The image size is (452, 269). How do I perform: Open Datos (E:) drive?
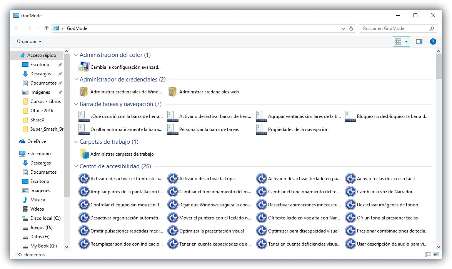point(36,237)
